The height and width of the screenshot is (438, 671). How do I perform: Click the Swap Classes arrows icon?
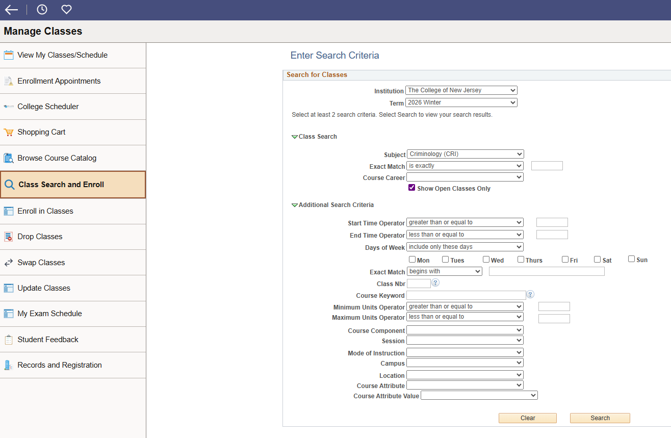coord(9,263)
